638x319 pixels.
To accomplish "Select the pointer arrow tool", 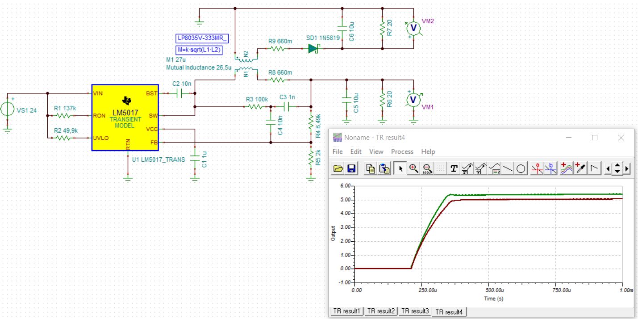I will pos(401,168).
